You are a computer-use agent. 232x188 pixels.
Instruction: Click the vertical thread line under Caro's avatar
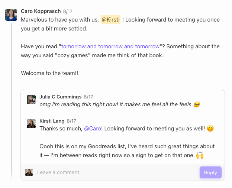click(x=11, y=101)
